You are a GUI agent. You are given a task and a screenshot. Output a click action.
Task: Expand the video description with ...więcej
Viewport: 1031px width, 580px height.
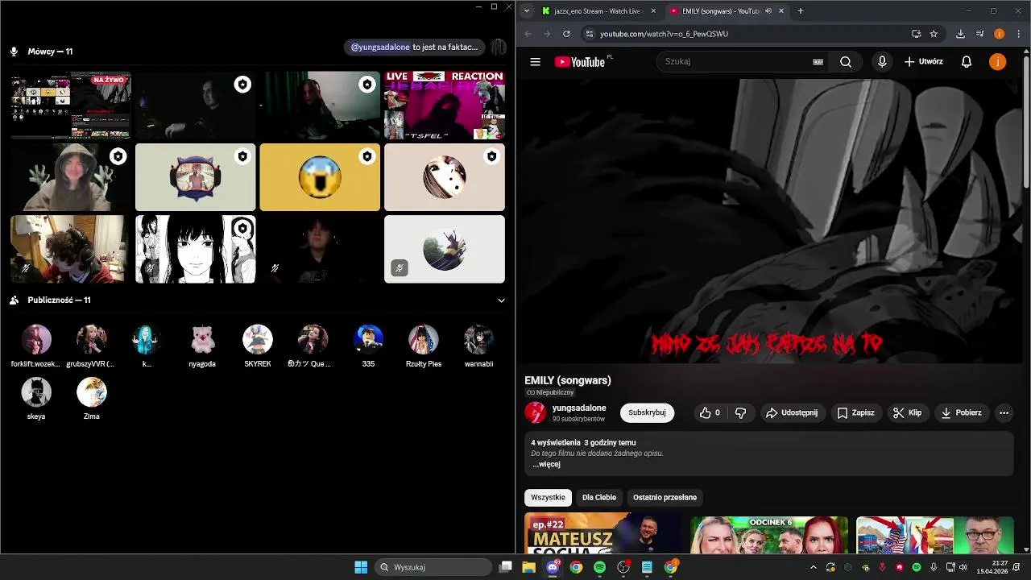tap(546, 464)
